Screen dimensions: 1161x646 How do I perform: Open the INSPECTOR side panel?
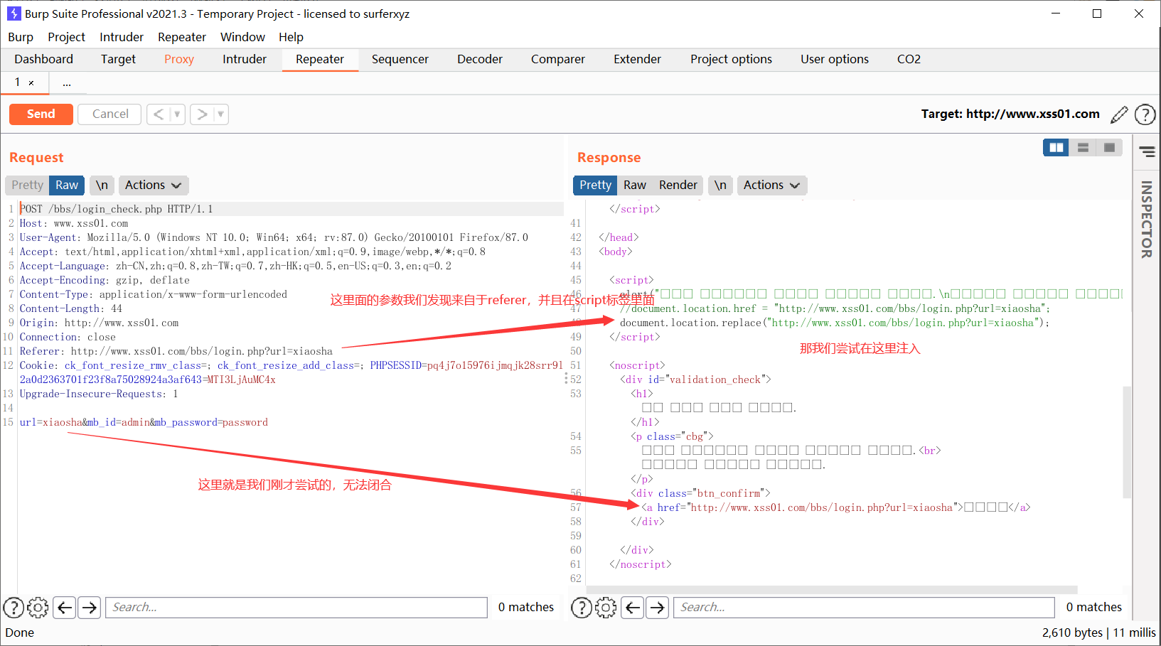coord(1147,219)
